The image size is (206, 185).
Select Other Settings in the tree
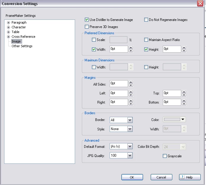pos(22,46)
